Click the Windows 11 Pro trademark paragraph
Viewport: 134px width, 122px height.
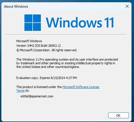(67, 63)
